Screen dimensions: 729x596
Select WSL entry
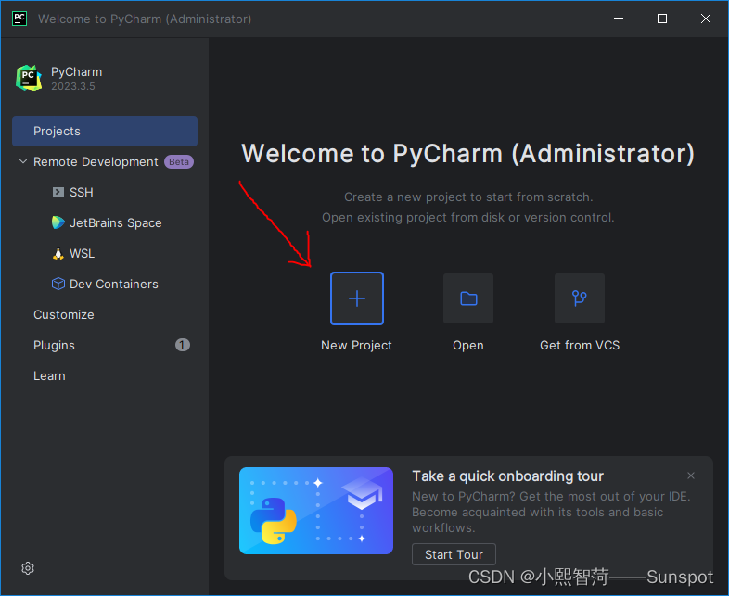[x=83, y=254]
